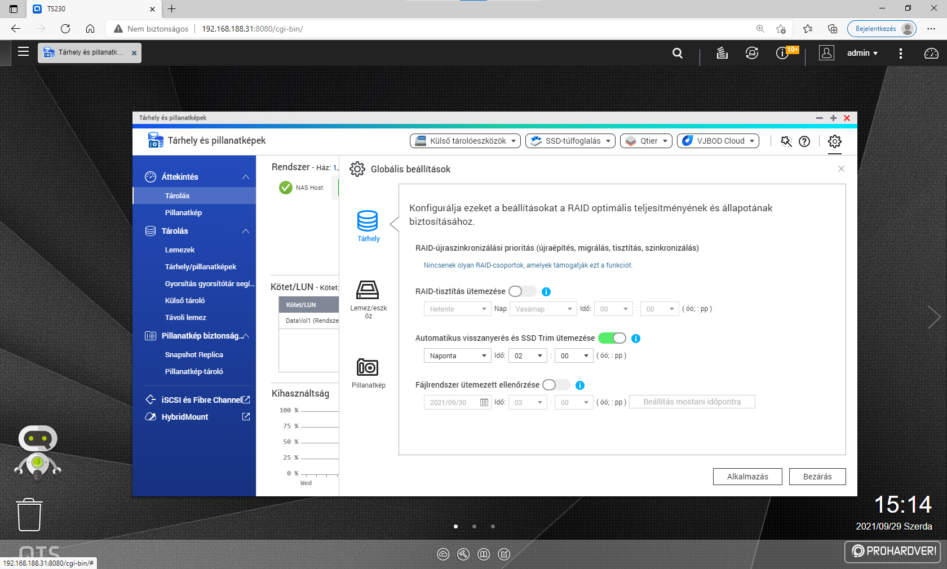Open the VJBOD Cloud dropdown
This screenshot has width=947, height=569.
tap(718, 141)
